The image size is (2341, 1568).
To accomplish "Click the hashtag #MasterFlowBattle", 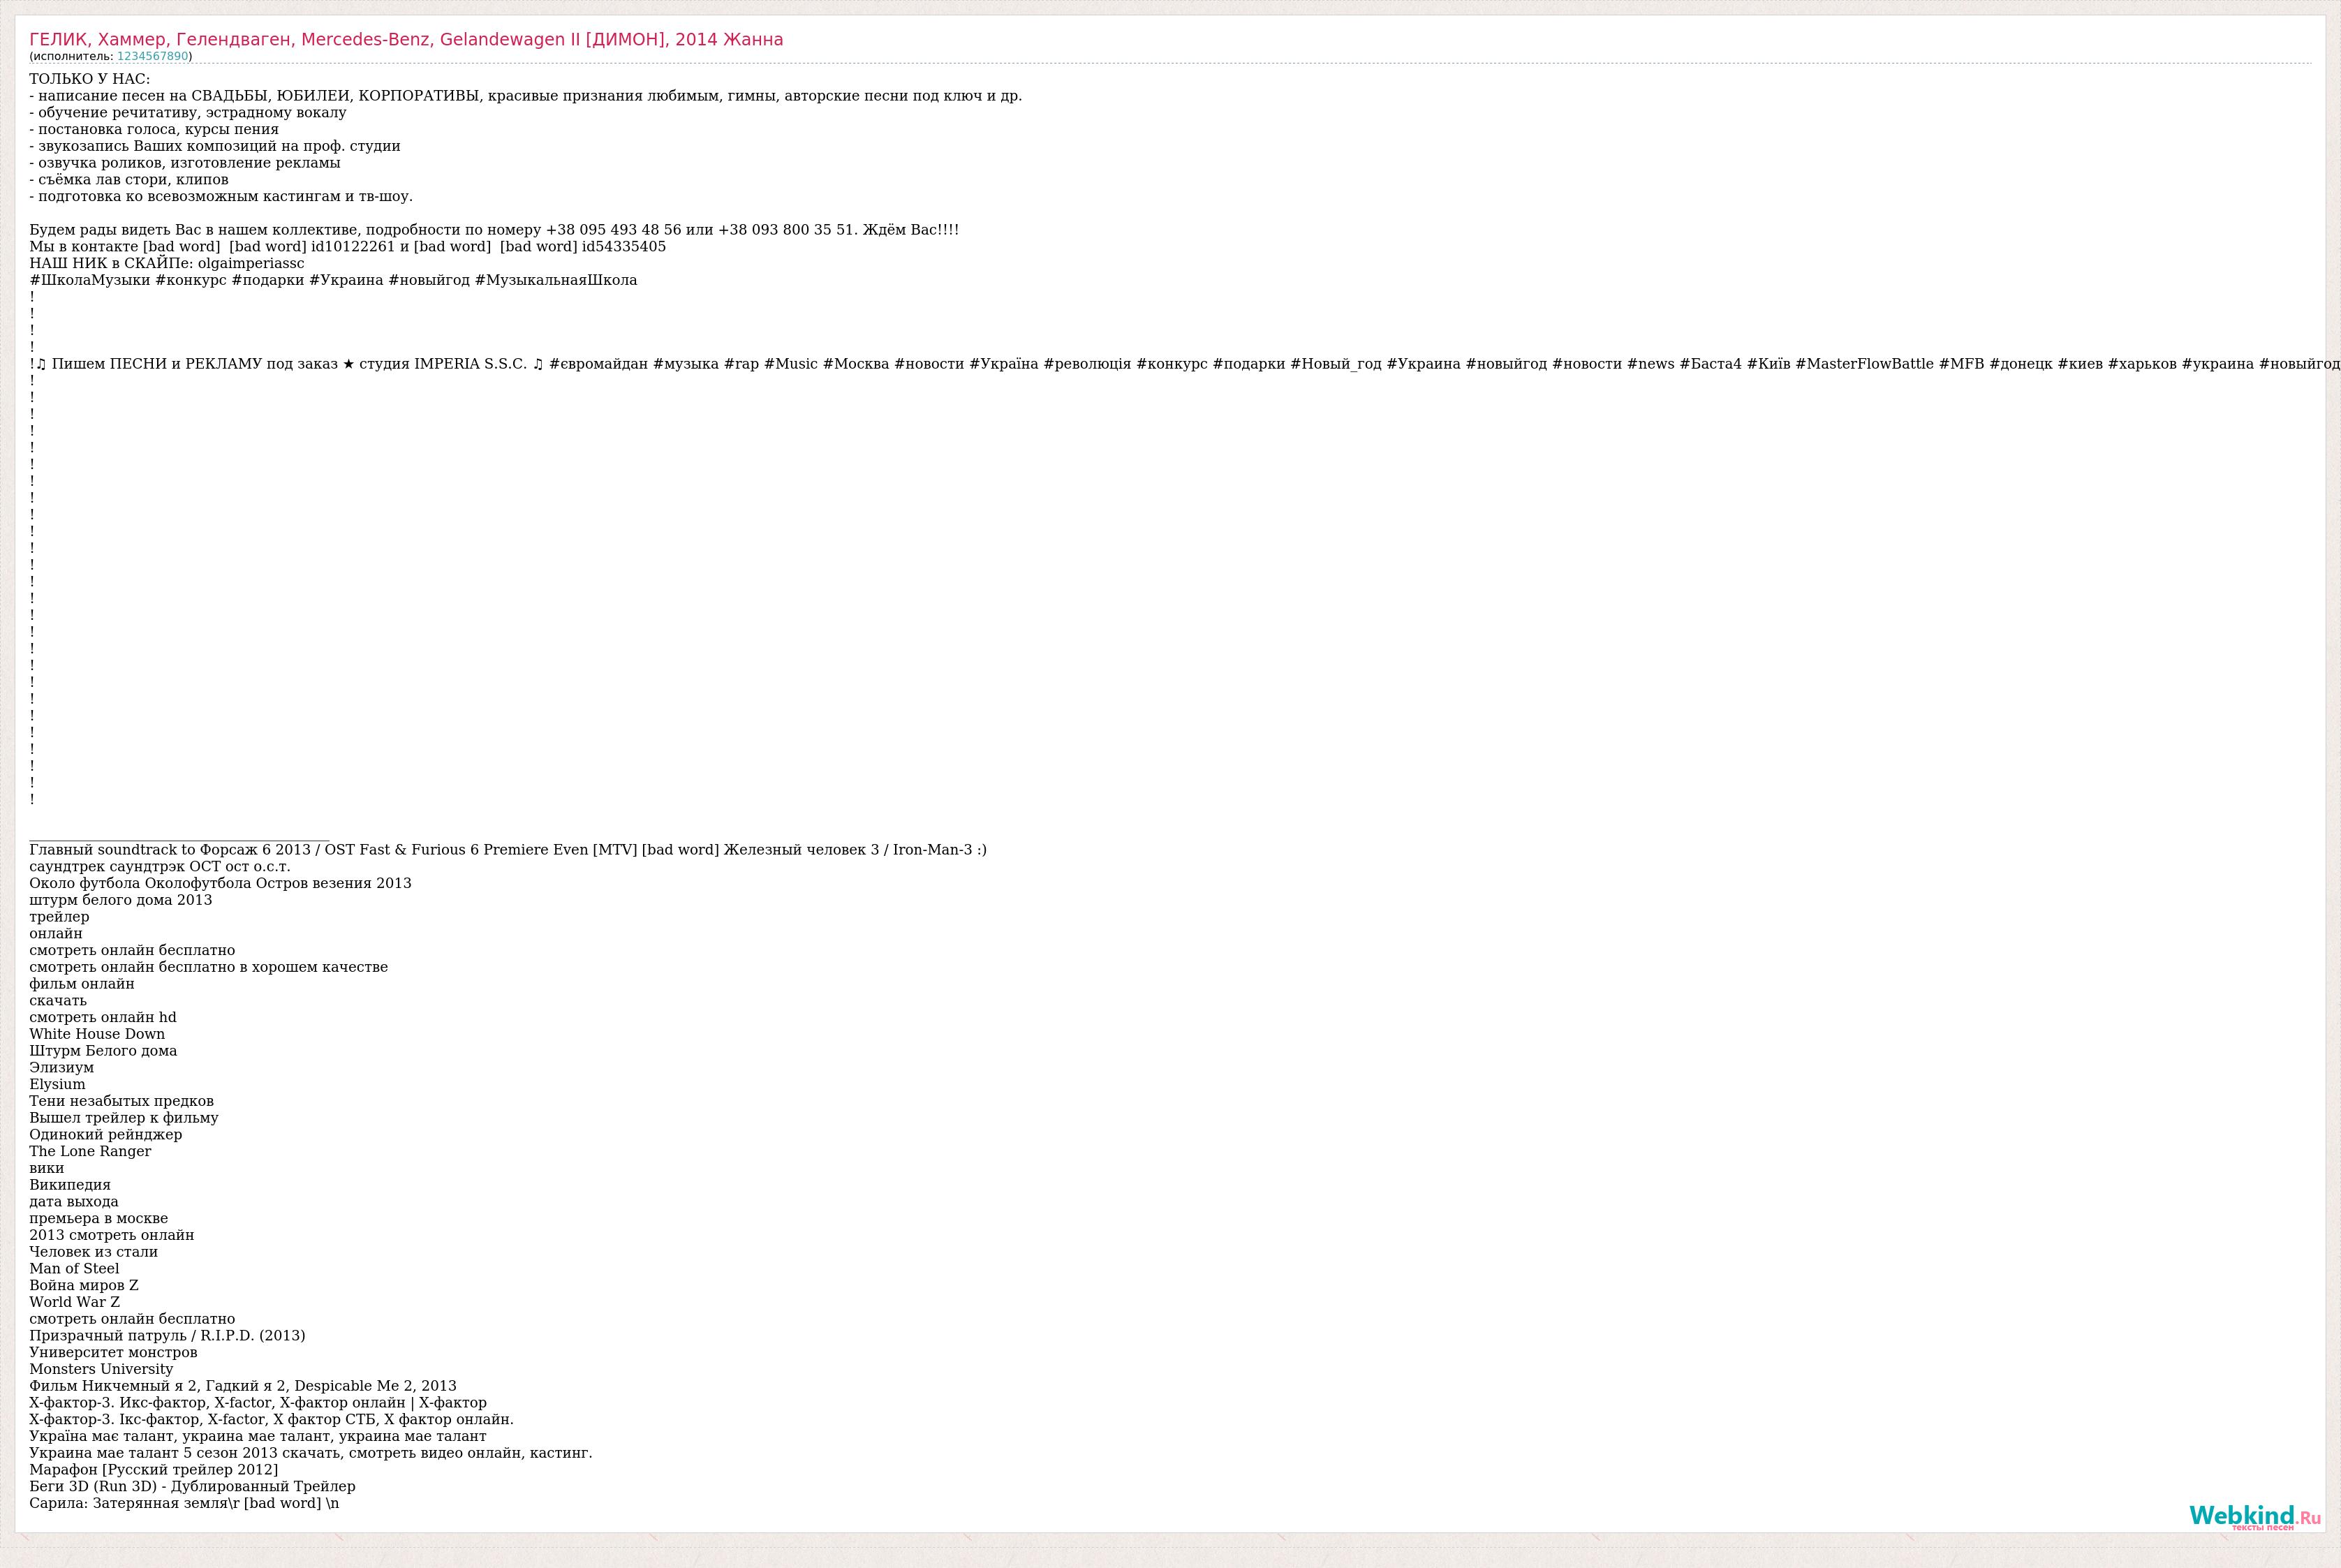I will point(1864,364).
